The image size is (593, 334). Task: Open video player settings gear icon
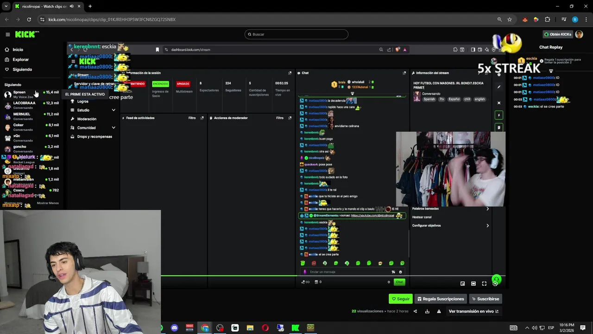pos(495,284)
